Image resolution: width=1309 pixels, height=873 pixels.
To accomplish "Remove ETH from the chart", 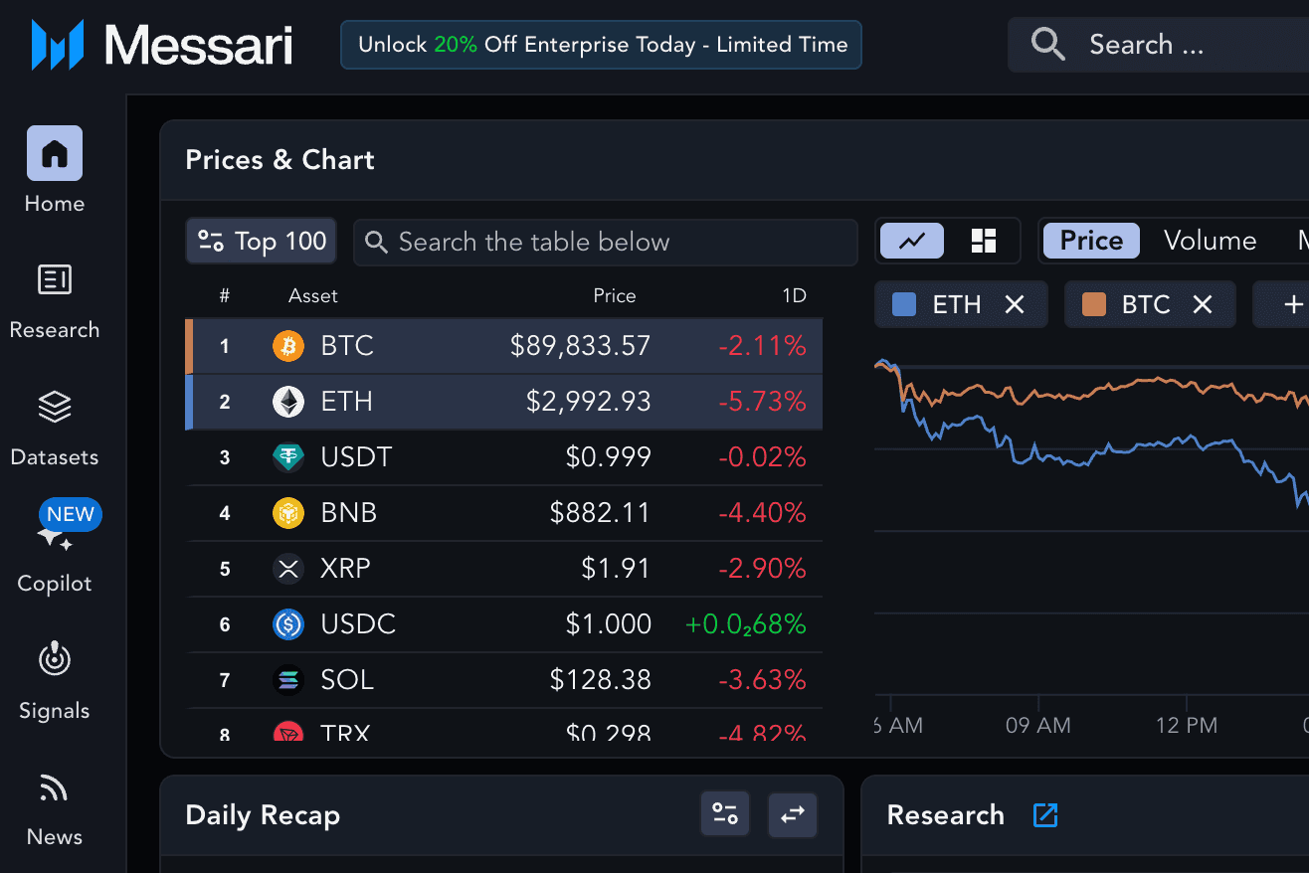I will [1014, 304].
